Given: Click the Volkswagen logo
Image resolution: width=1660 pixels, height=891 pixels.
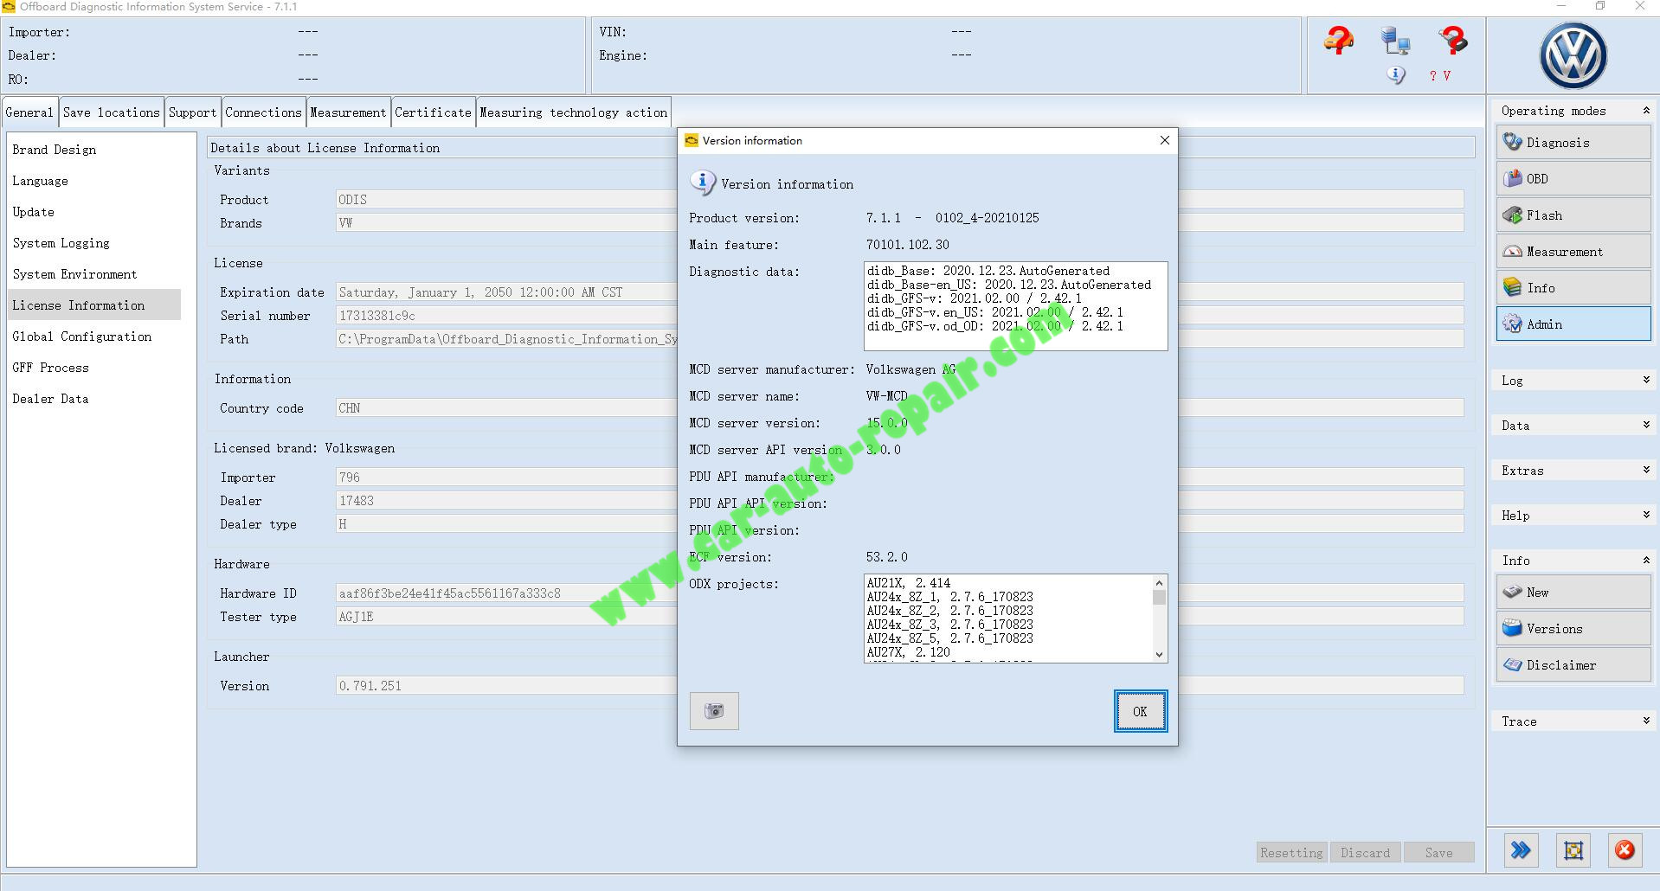Looking at the screenshot, I should pyautogui.click(x=1573, y=55).
